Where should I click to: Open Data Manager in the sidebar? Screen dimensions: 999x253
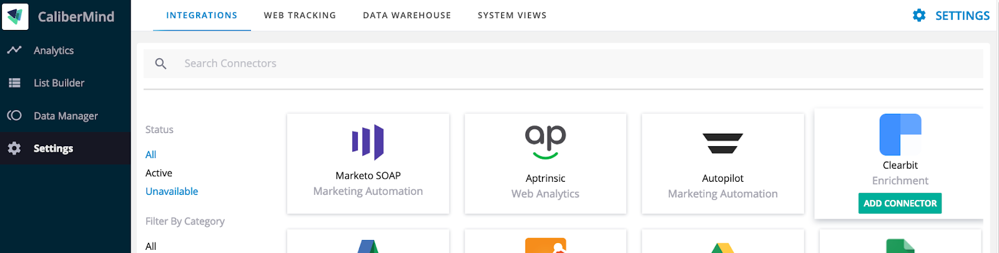tap(66, 116)
